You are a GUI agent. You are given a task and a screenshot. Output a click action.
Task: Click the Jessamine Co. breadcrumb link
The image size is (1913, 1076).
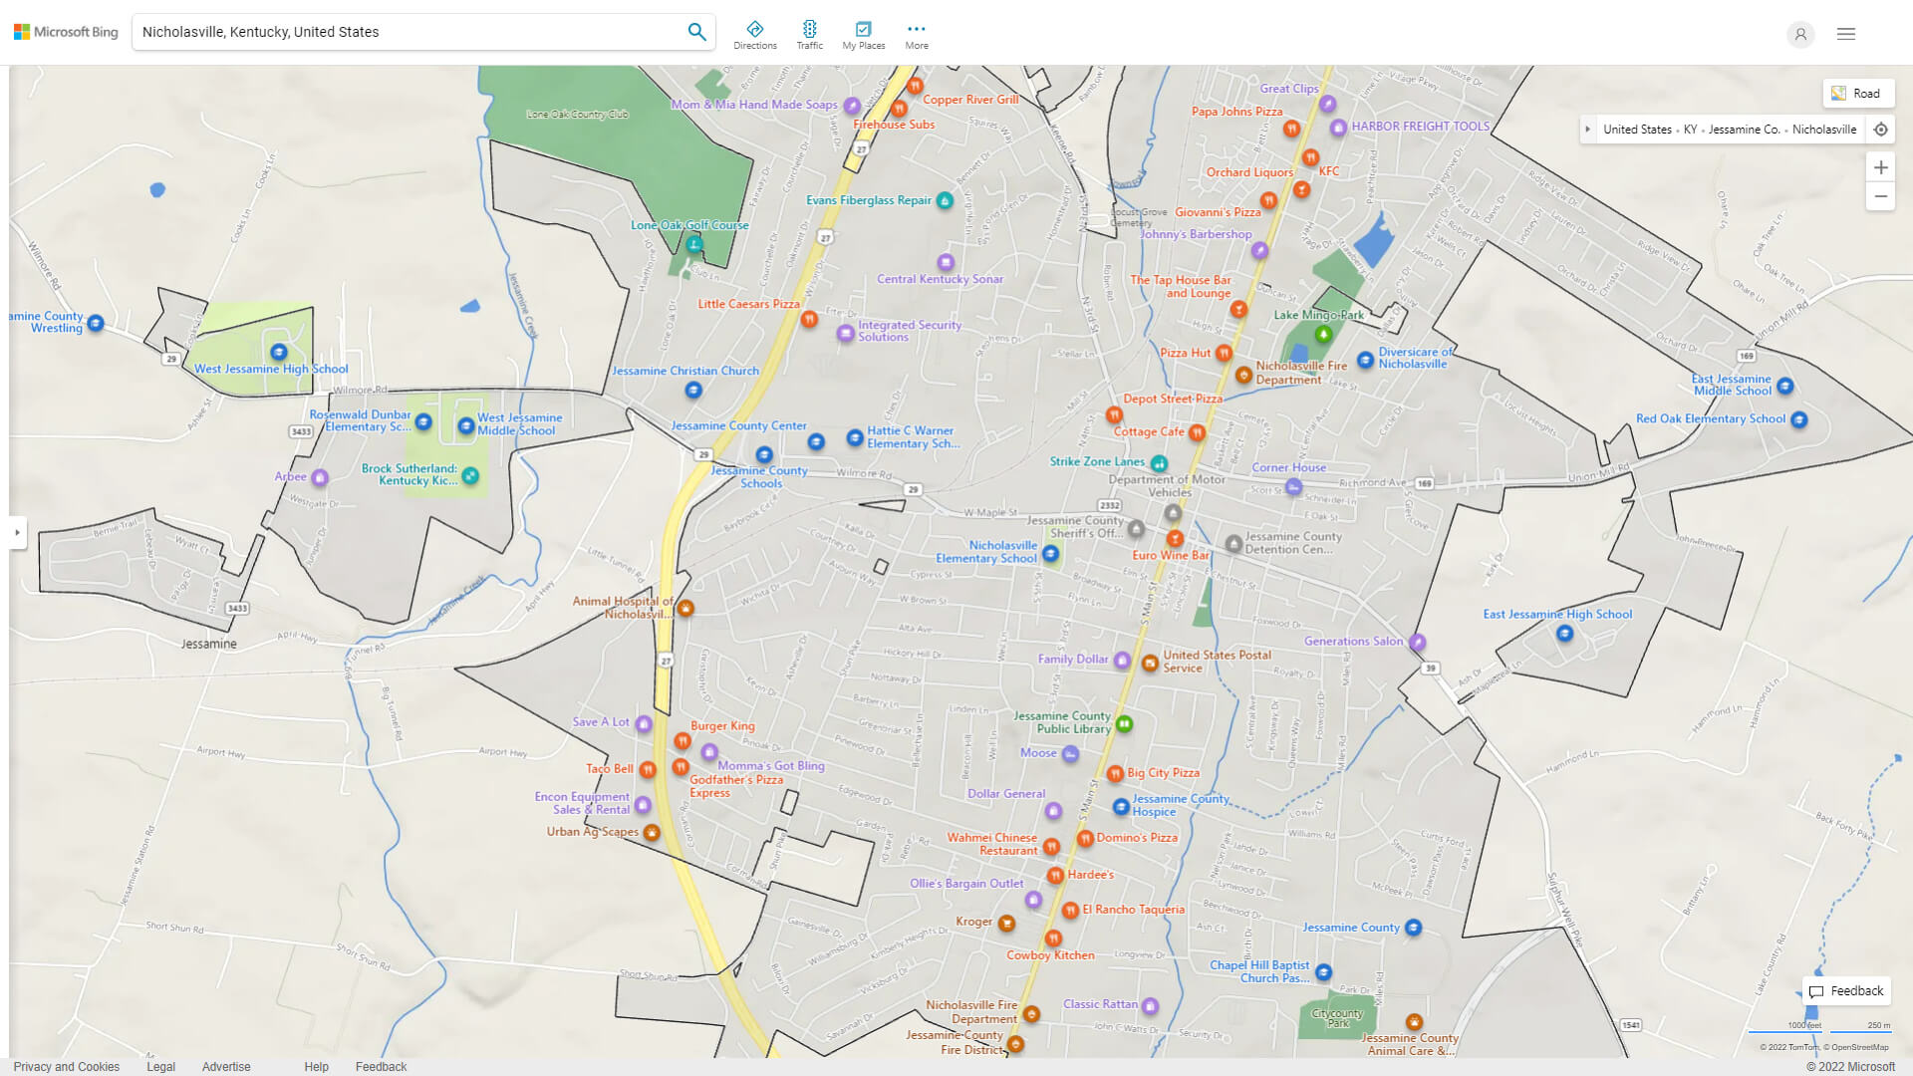[1745, 129]
